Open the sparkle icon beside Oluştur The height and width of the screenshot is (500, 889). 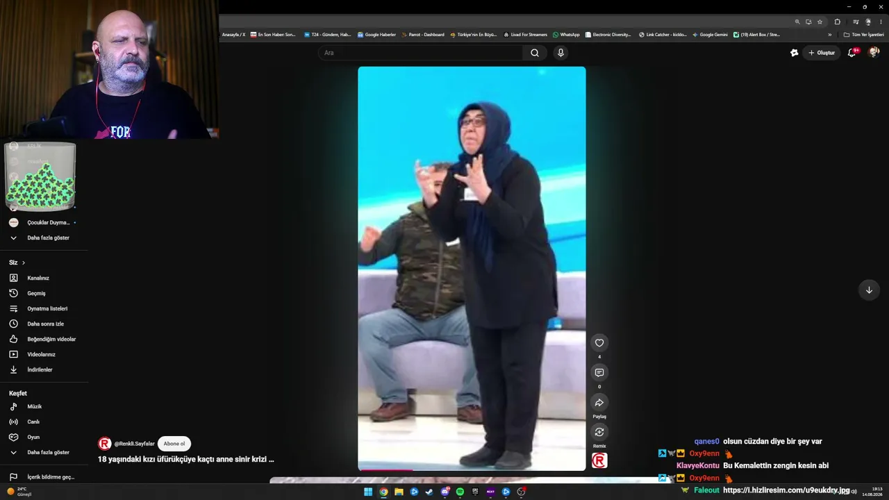coord(795,53)
